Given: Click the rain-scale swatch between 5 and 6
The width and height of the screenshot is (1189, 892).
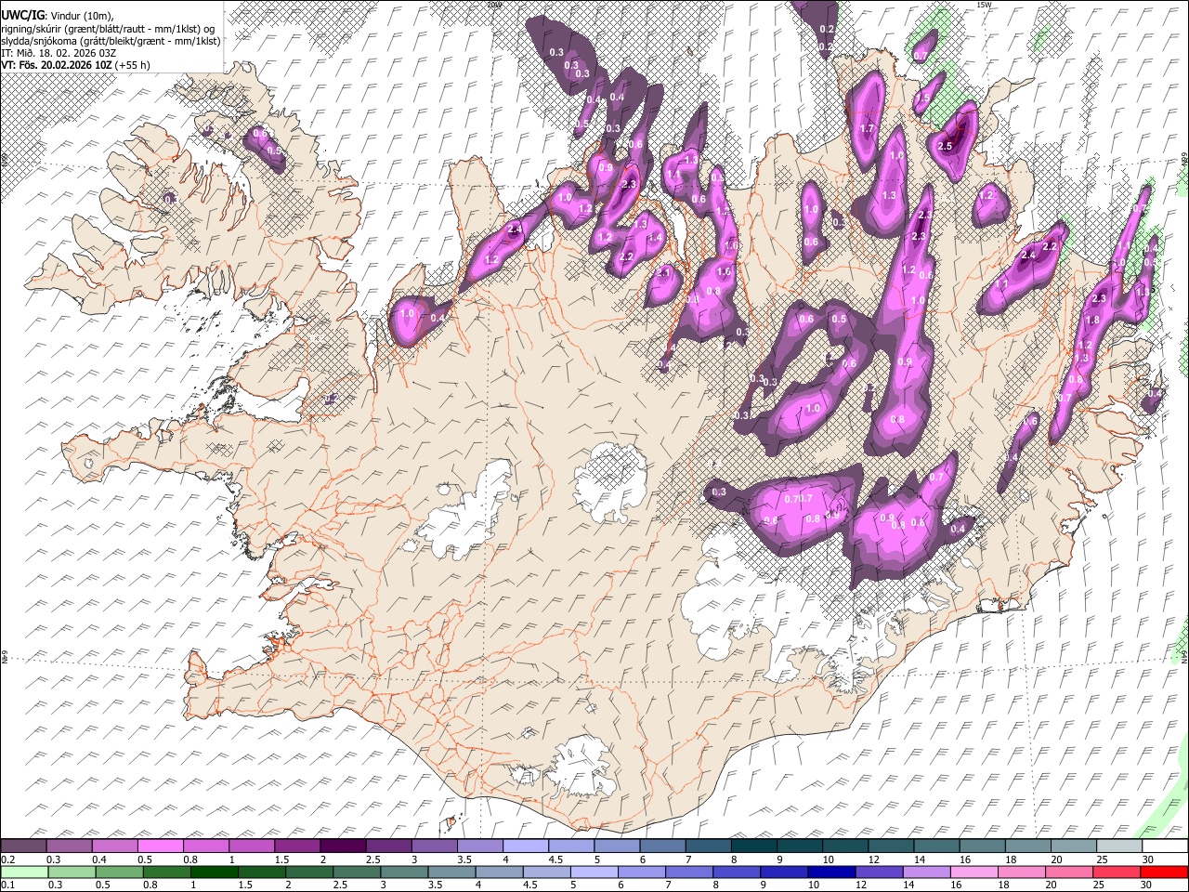Looking at the screenshot, I should click(x=593, y=872).
